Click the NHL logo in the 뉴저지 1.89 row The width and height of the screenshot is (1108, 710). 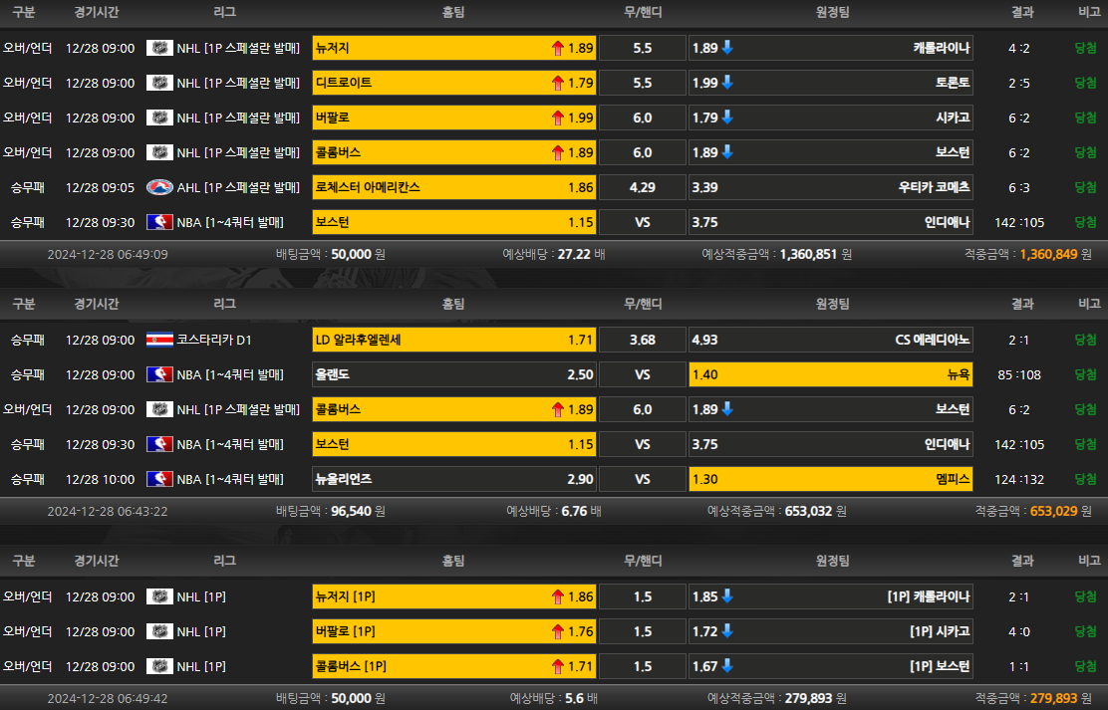tap(159, 48)
